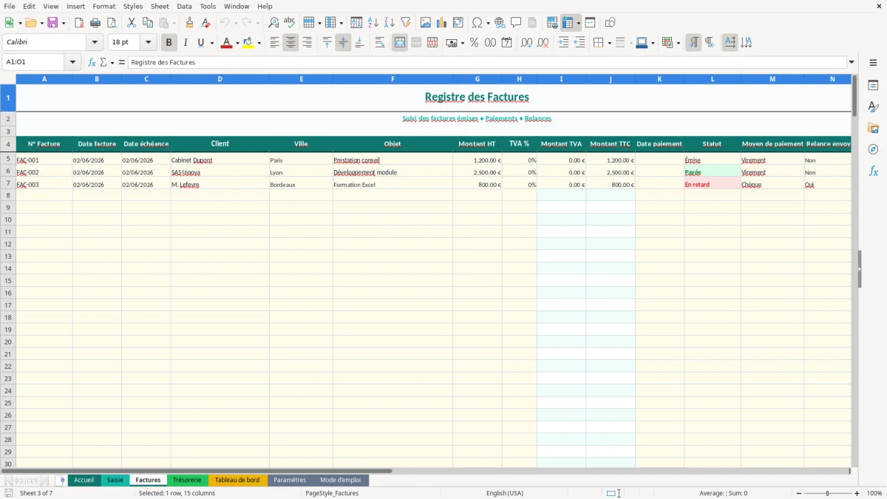Open the Freeze Rows and Columns dropdown arrow

coord(578,23)
